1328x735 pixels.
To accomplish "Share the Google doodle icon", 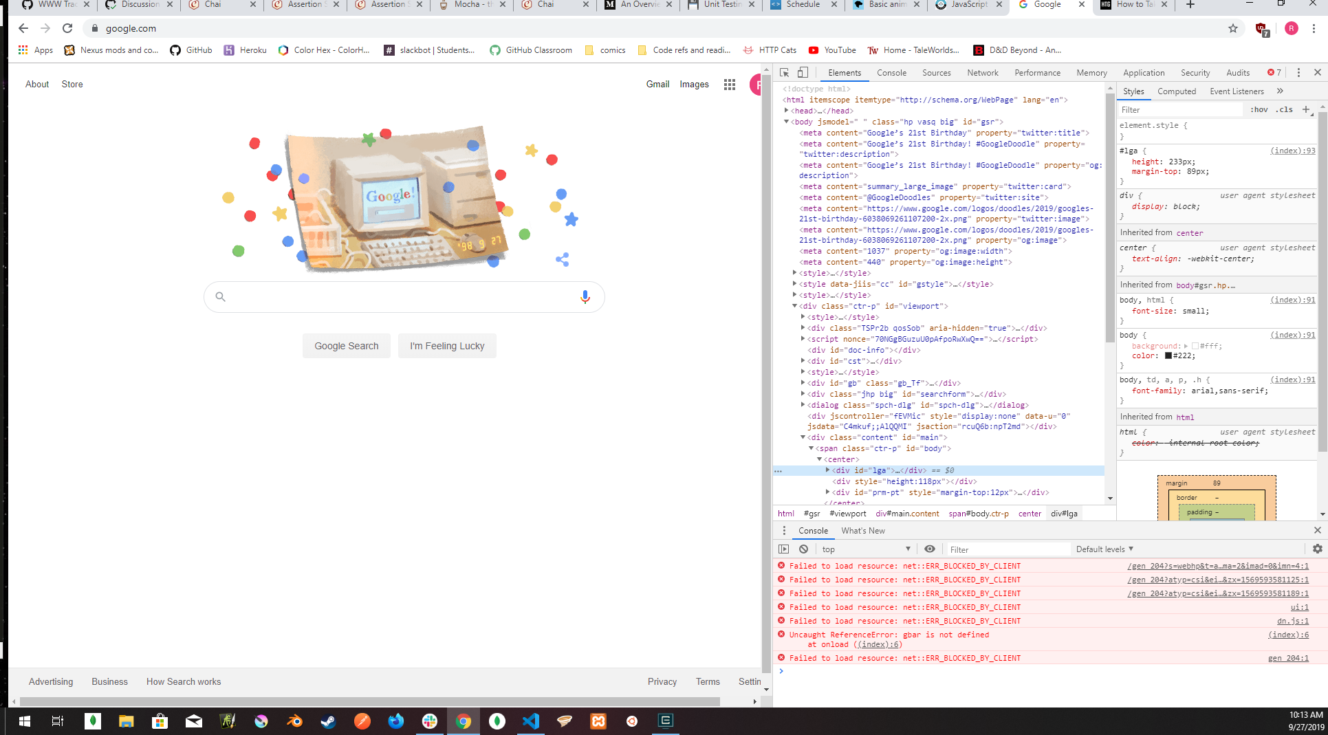I will tap(563, 260).
